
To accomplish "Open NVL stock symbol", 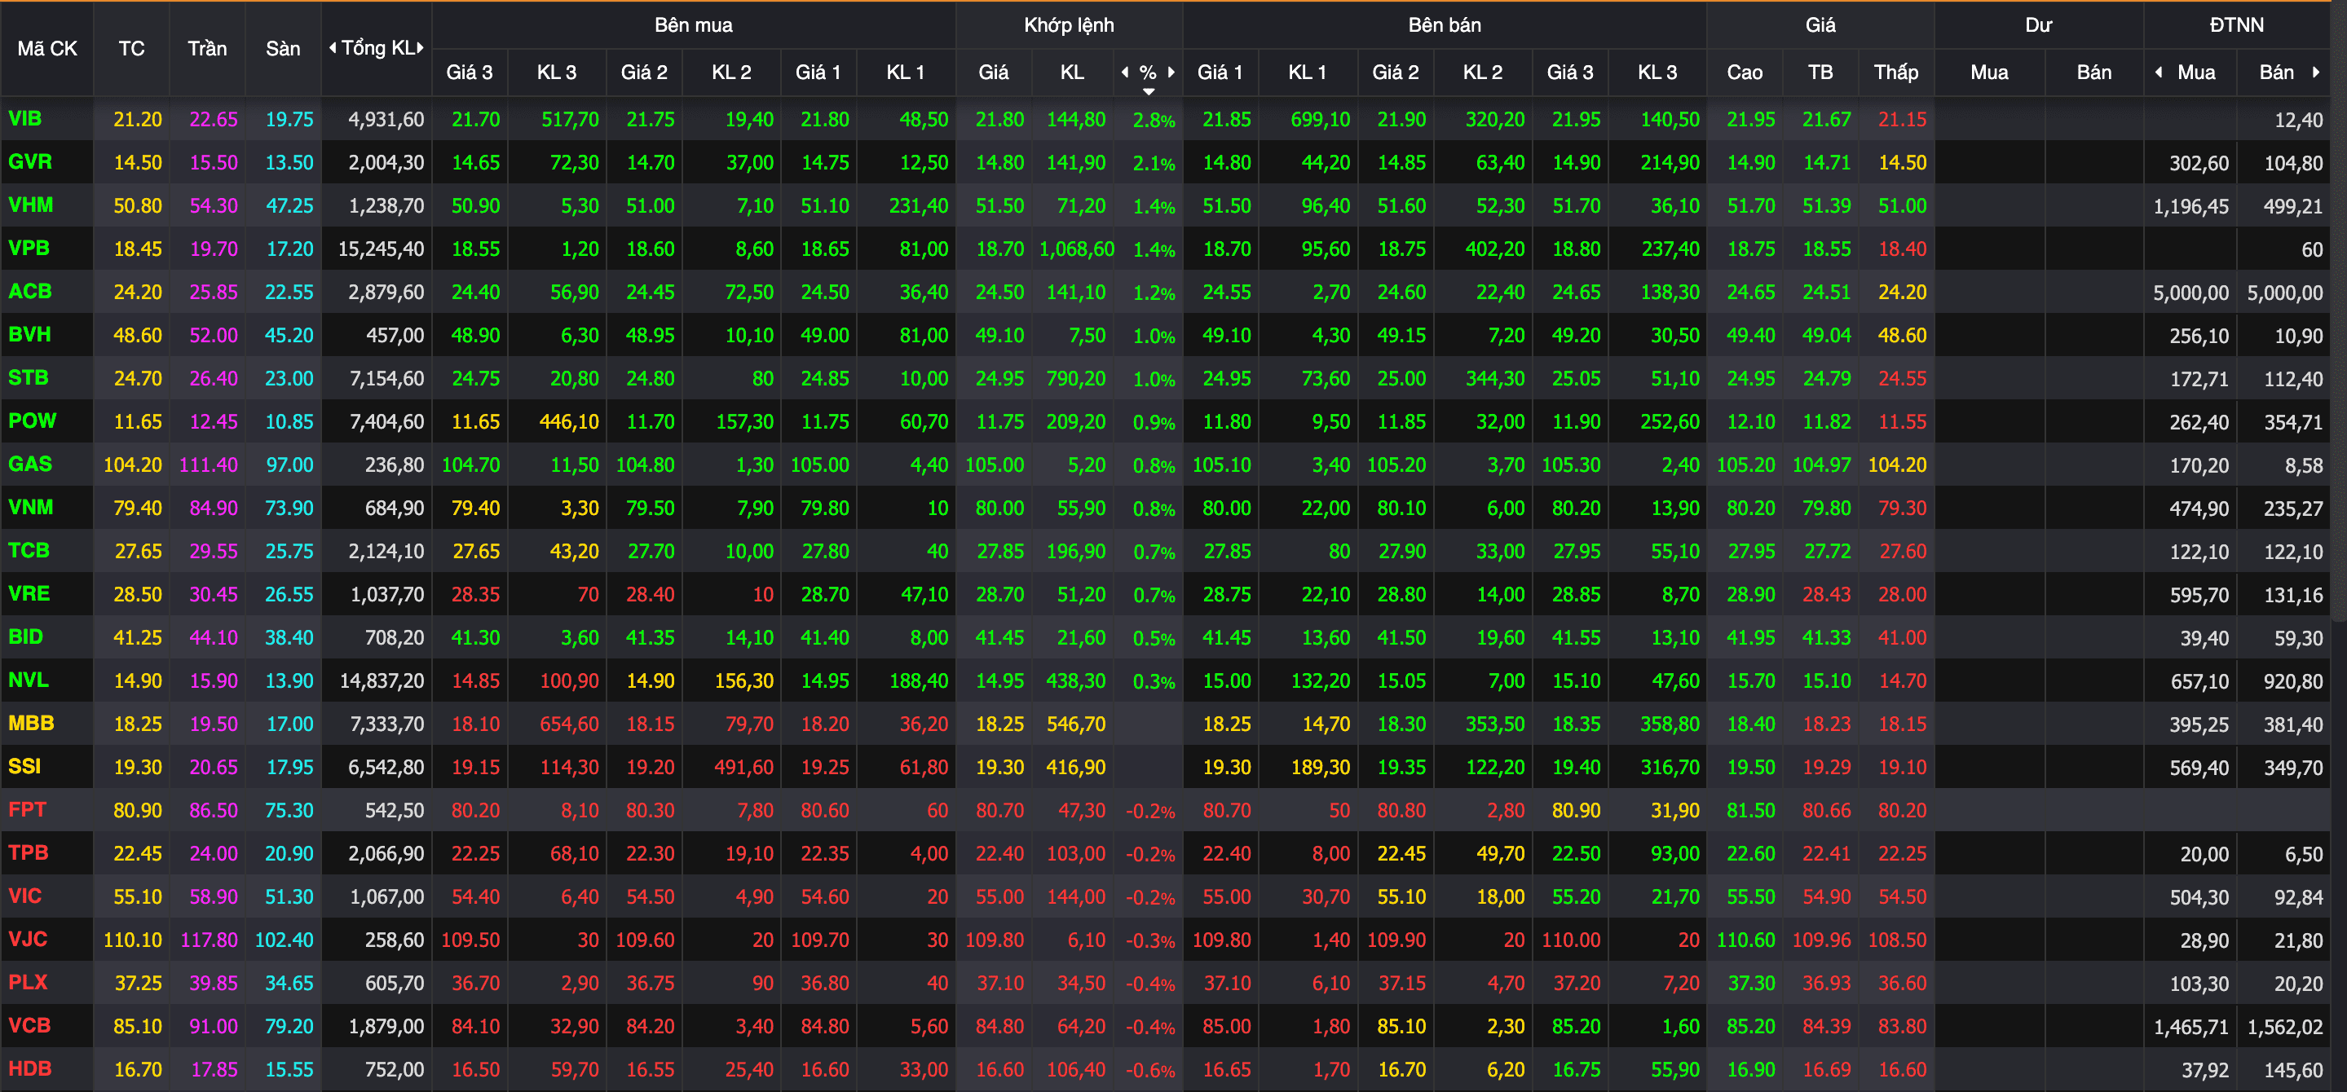I will point(29,680).
